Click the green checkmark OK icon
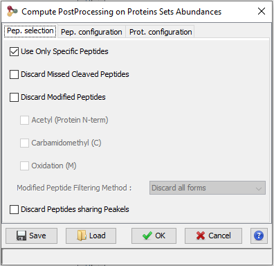This screenshot has width=274, height=266. pos(147,236)
